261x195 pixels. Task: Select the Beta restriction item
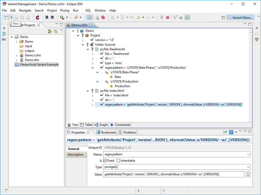coord(115,77)
